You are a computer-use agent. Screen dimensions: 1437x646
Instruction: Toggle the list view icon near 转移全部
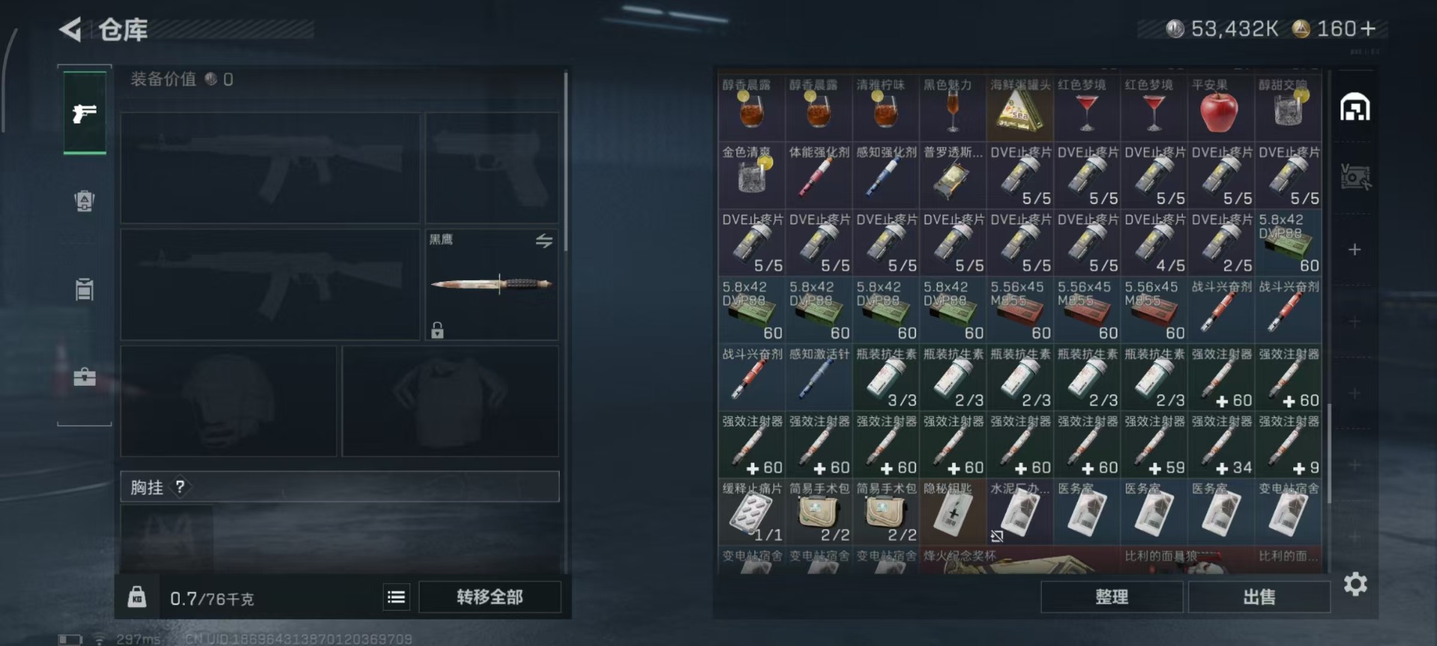click(x=397, y=597)
